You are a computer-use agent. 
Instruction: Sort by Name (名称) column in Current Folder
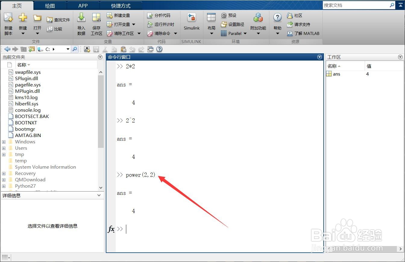coord(24,65)
